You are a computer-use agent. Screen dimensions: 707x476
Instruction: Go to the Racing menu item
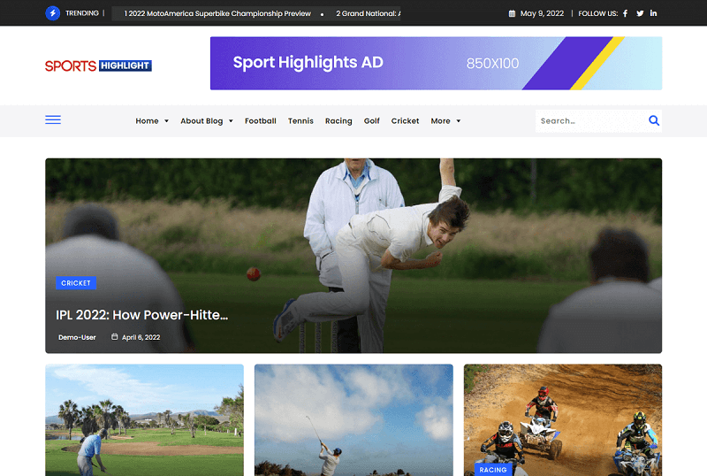[338, 121]
